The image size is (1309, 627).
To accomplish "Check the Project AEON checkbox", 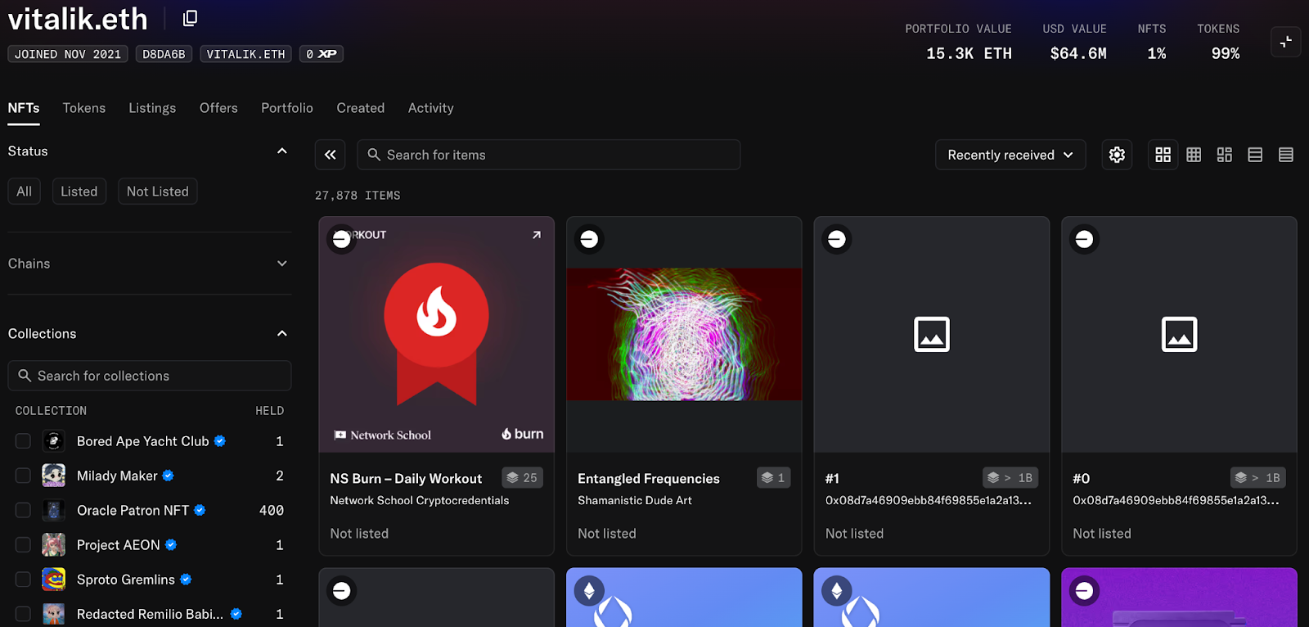I will click(x=23, y=544).
